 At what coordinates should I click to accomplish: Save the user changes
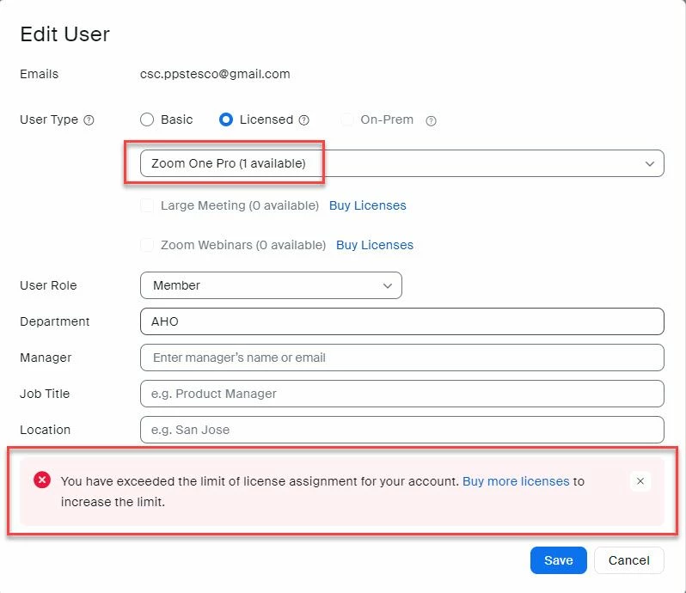[558, 560]
